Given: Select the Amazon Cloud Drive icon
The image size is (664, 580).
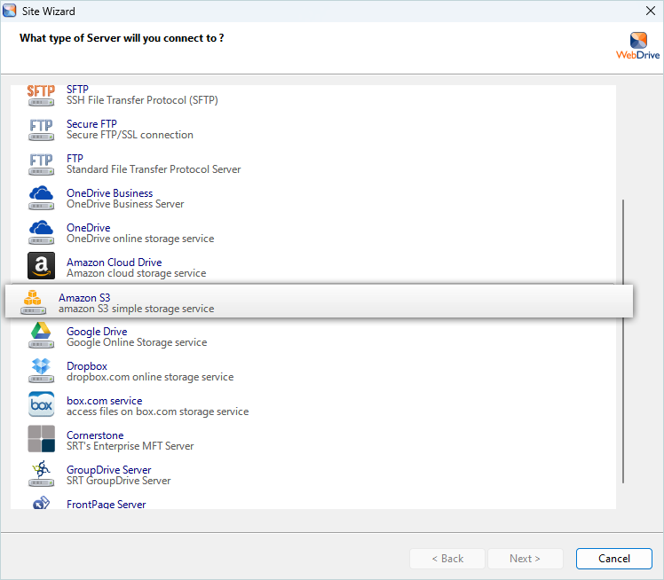Looking at the screenshot, I should (x=41, y=267).
